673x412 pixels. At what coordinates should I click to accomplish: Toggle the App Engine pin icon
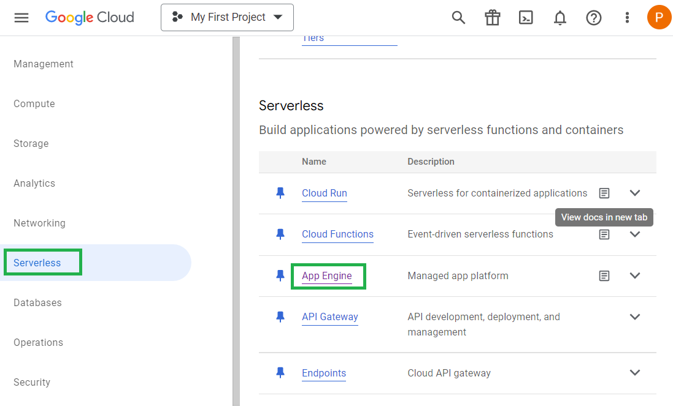[x=280, y=276]
